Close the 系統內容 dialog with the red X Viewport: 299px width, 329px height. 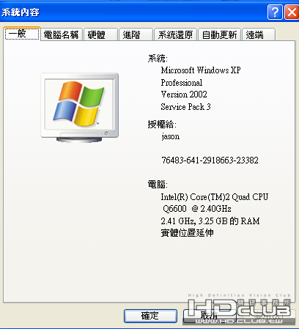292,12
